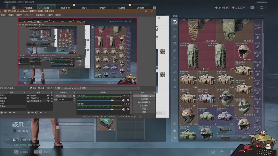The height and width of the screenshot is (156, 278).
Task: Open OBS 文件(F) menu
Action: click(x=3, y=15)
